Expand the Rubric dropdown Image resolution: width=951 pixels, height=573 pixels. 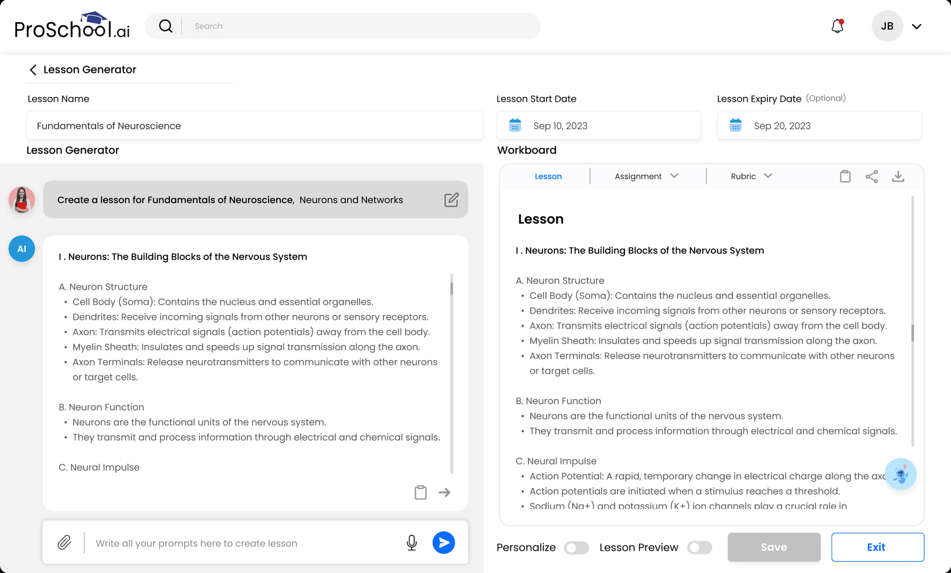(751, 176)
